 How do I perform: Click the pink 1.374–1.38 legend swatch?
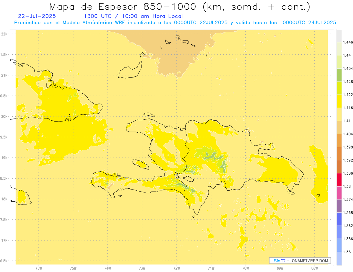(x=339, y=192)
